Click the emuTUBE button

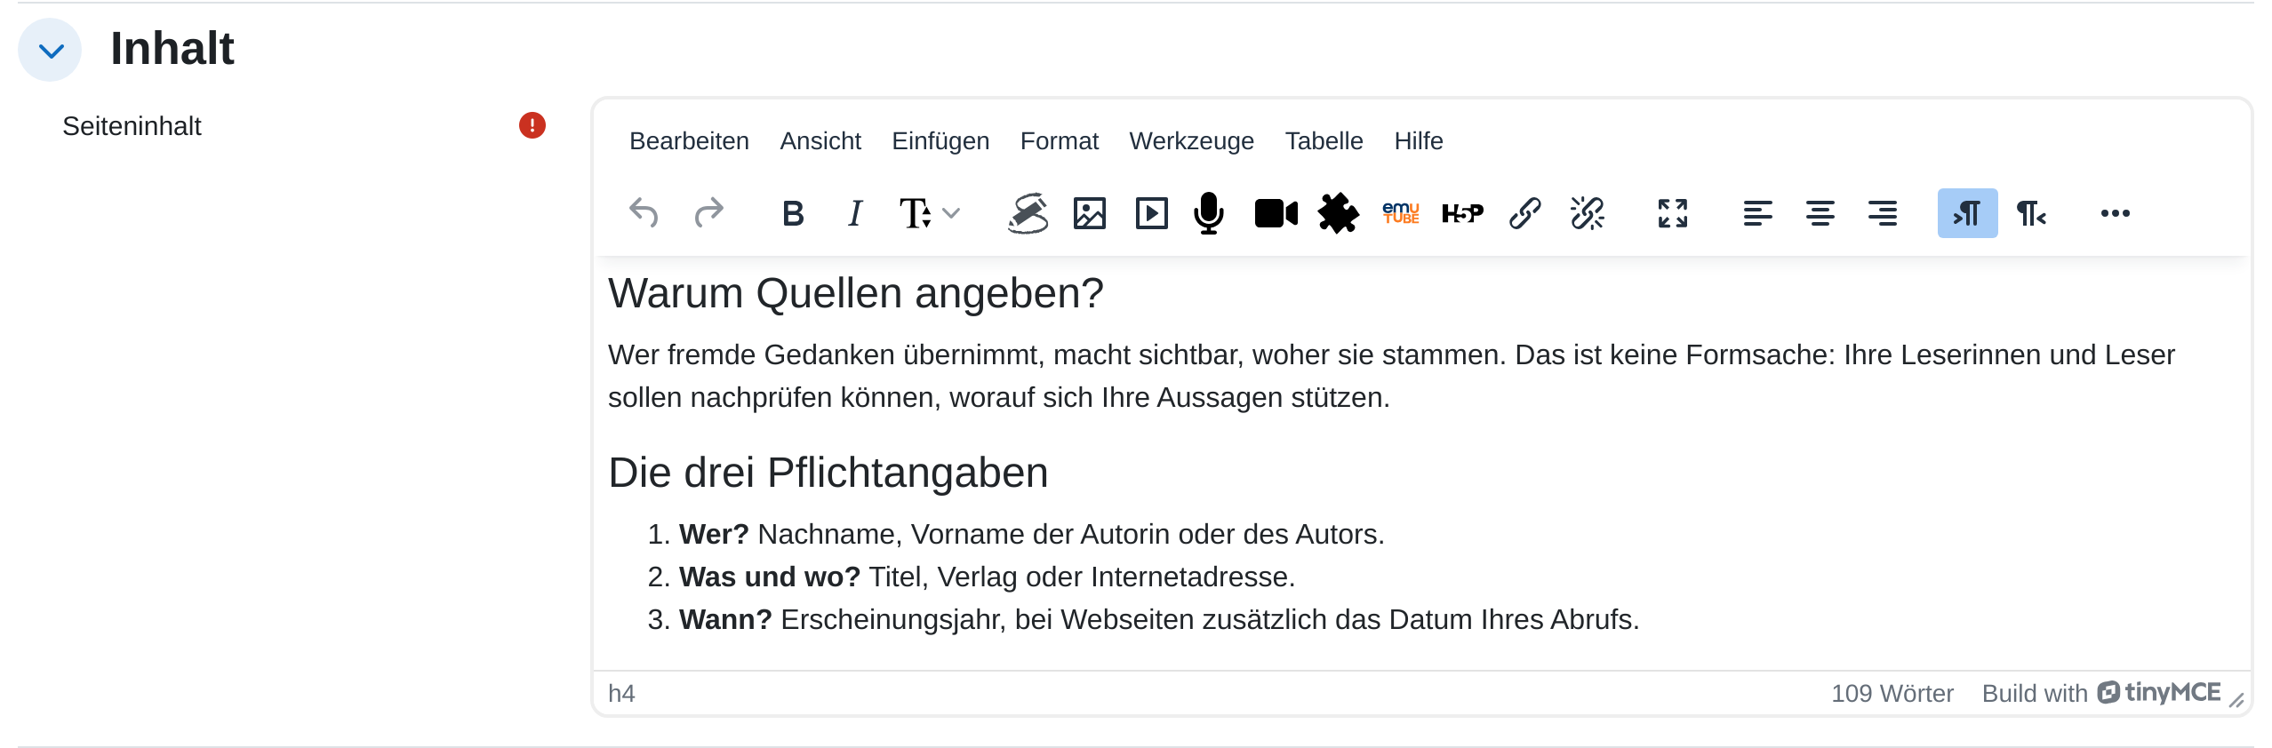(x=1401, y=213)
